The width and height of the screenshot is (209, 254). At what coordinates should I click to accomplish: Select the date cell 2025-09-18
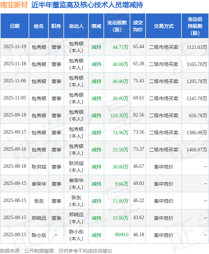[15, 115]
